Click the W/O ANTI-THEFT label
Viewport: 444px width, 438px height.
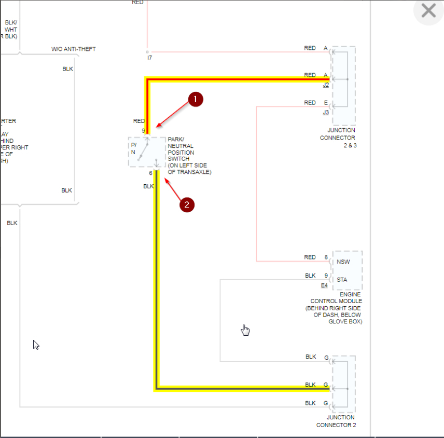[74, 49]
